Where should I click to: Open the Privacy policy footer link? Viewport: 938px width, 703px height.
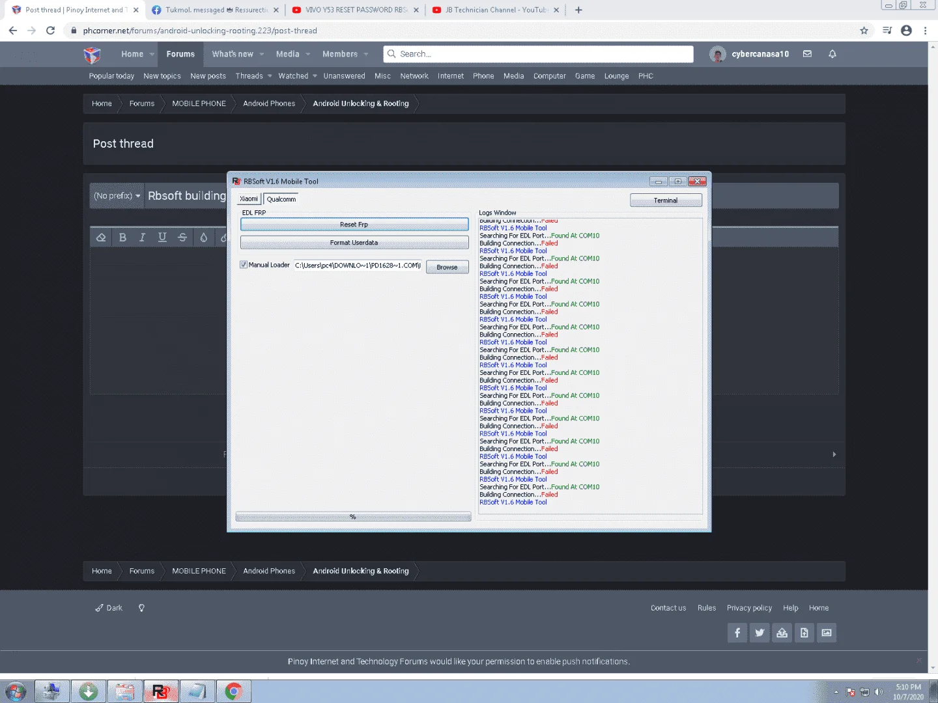click(x=749, y=608)
